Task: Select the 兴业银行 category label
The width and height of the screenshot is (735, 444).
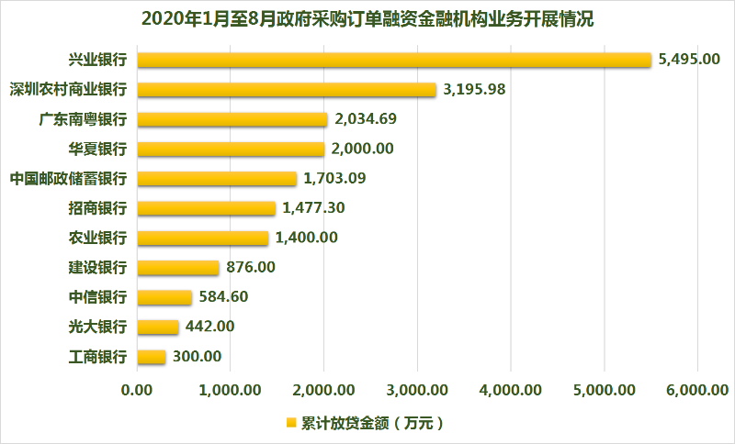Action: 97,60
